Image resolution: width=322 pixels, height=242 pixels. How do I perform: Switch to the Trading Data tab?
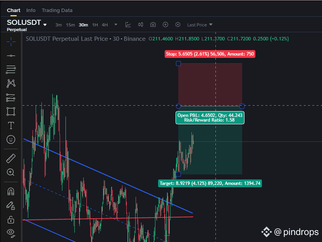point(57,10)
